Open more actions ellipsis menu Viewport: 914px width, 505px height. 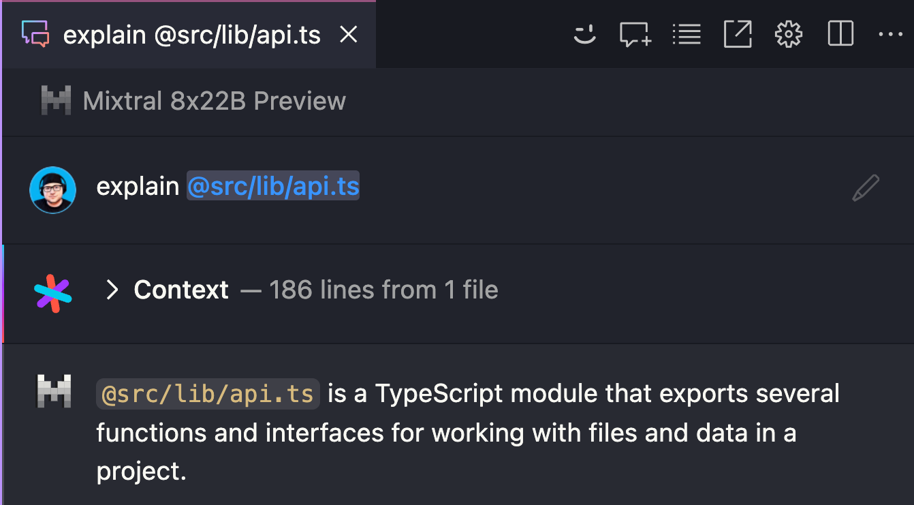click(890, 35)
